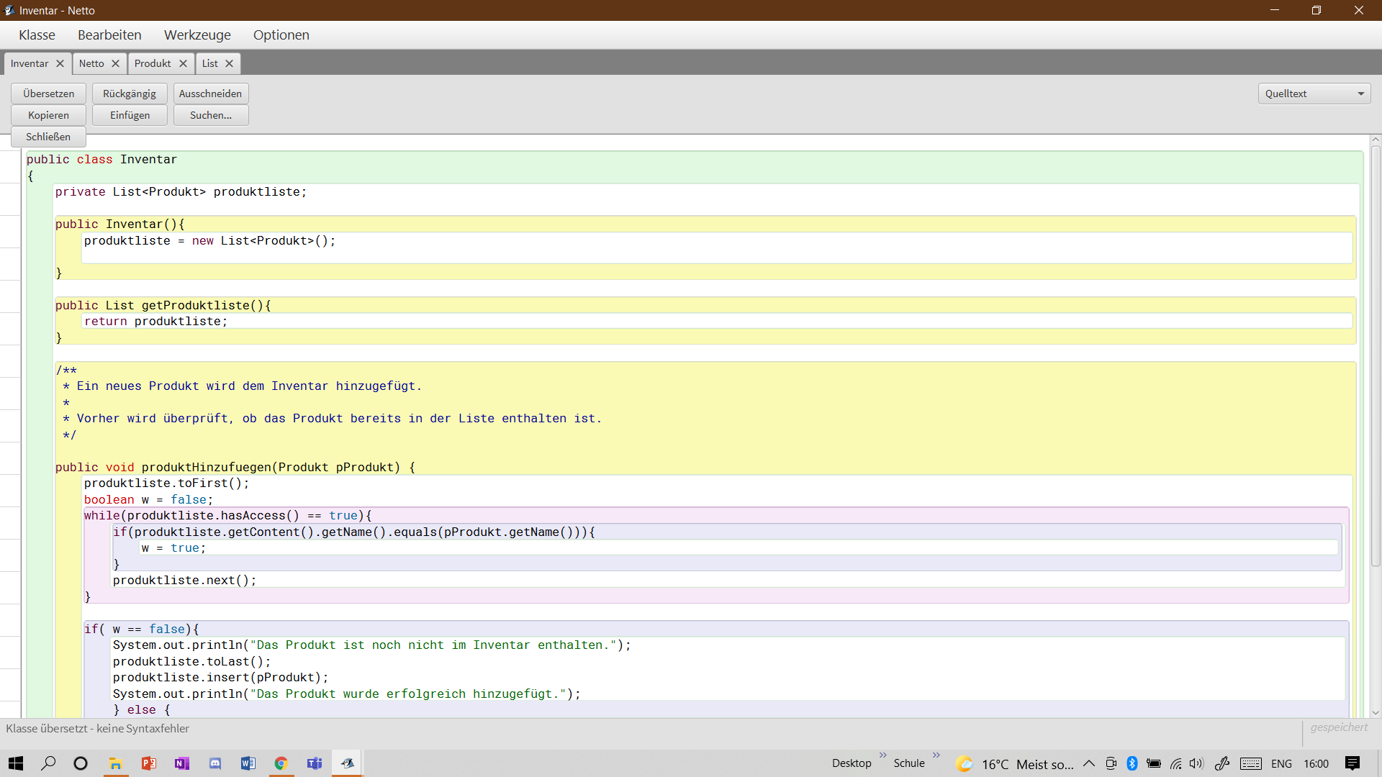Viewport: 1382px width, 777px height.
Task: Close the Netto tab
Action: pos(115,63)
